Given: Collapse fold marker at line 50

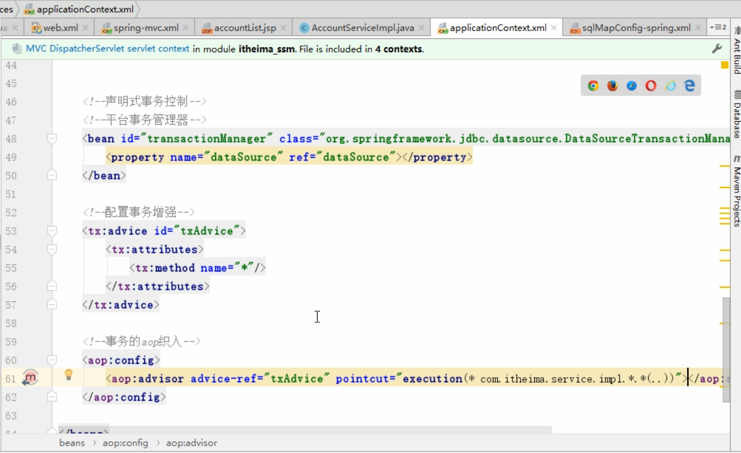Looking at the screenshot, I should (52, 175).
